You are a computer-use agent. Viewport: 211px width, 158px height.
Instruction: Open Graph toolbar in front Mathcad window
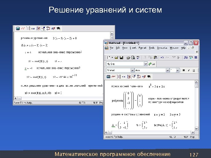coord(113,77)
